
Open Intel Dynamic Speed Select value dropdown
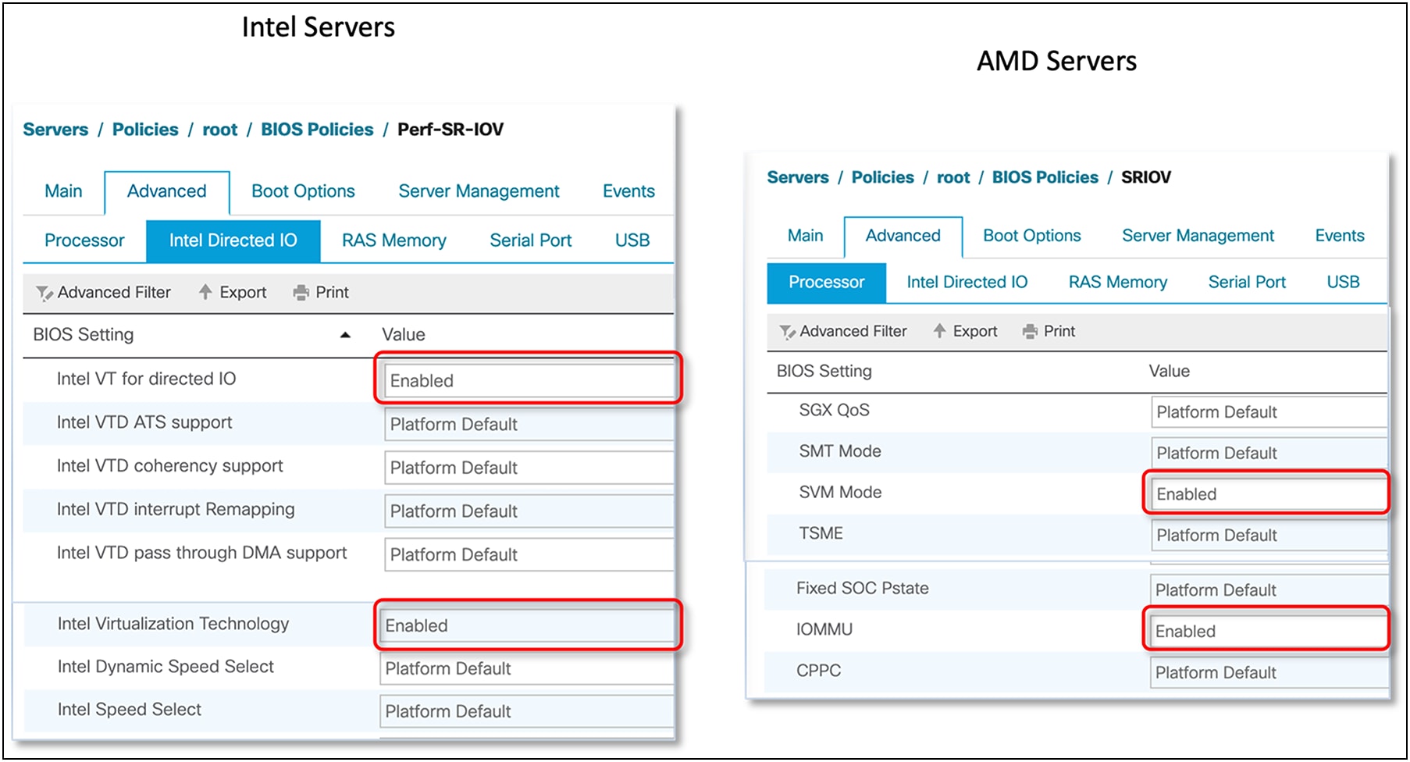click(x=527, y=668)
